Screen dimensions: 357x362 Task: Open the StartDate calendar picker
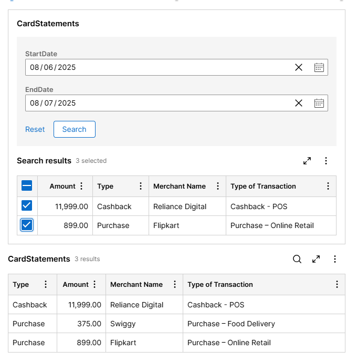tap(319, 67)
